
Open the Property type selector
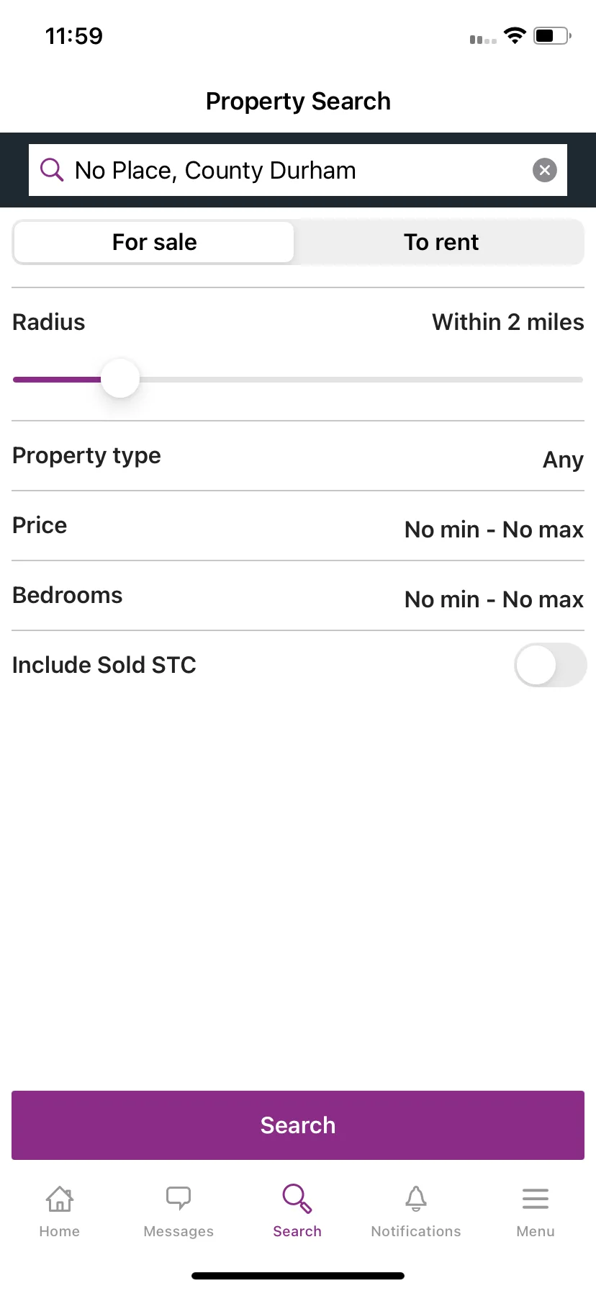298,456
